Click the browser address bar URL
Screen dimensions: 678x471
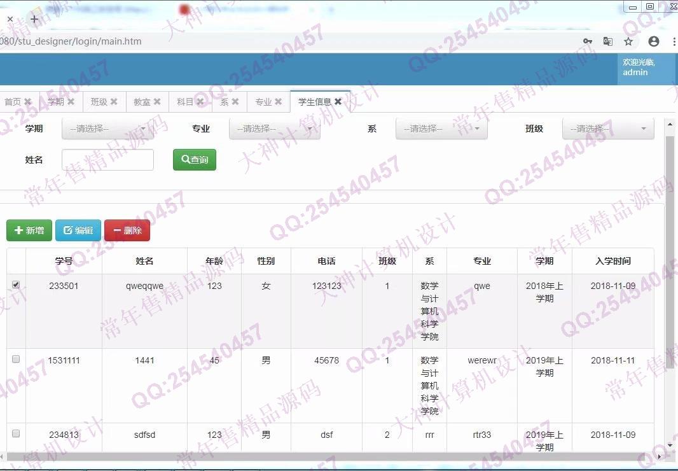(71, 41)
